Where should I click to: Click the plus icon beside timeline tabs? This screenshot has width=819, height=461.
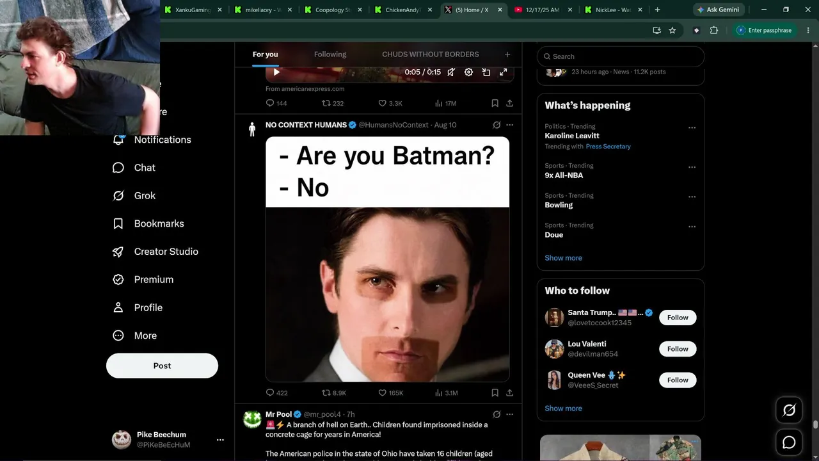507,54
